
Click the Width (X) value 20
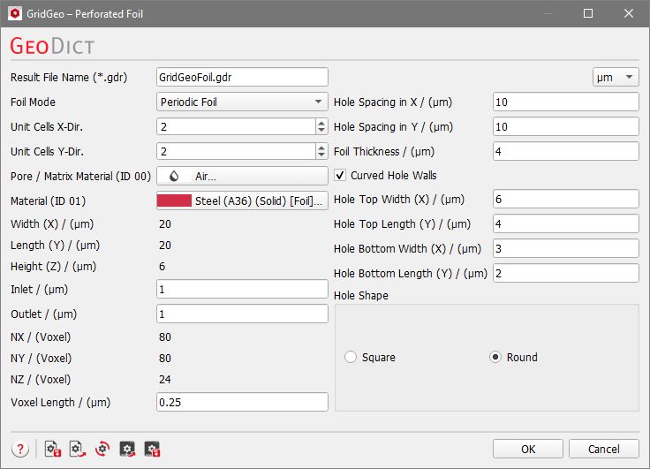click(165, 224)
